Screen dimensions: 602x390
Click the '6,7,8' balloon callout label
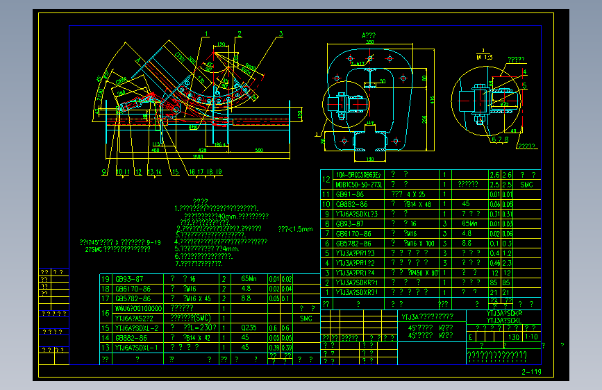point(500,139)
